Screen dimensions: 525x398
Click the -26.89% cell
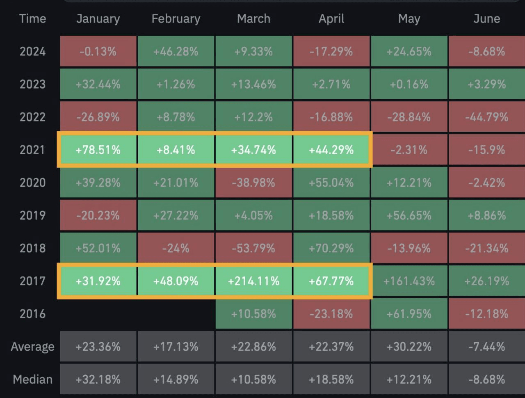click(98, 117)
